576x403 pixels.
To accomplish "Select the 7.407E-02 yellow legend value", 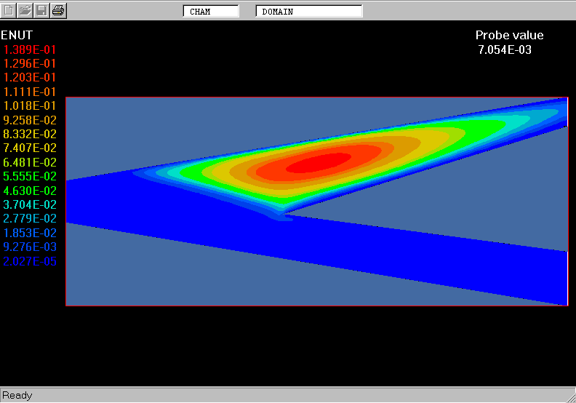I will coord(30,148).
